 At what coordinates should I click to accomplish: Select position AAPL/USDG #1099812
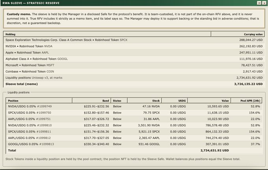134,138
